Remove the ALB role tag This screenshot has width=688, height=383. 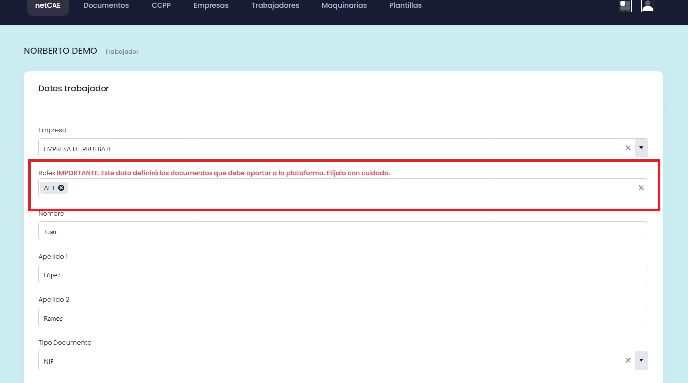(x=61, y=188)
